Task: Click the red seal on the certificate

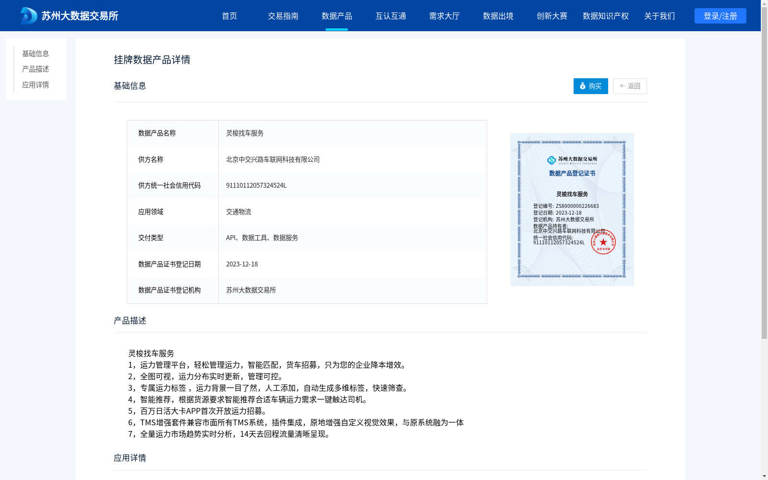Action: 603,241
